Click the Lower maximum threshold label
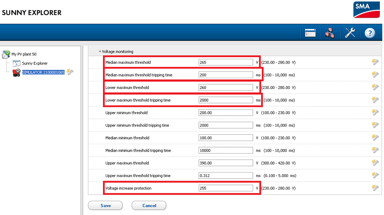 (x=127, y=87)
